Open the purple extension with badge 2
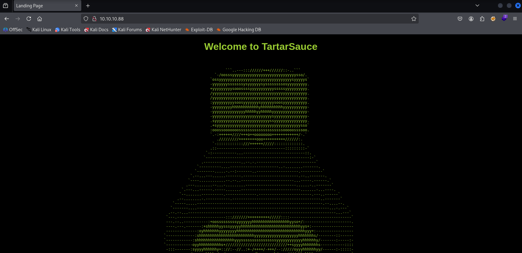 point(504,19)
